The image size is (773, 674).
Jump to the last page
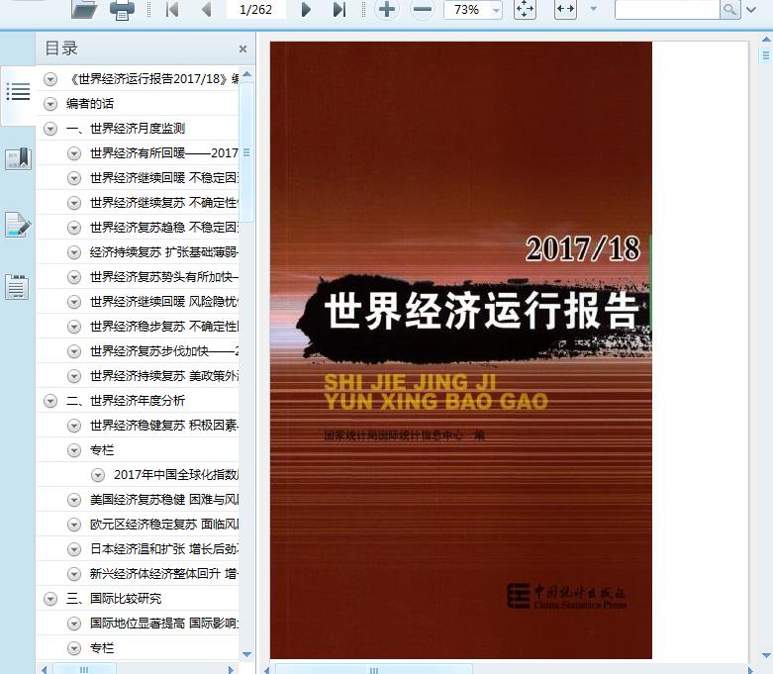pos(339,9)
